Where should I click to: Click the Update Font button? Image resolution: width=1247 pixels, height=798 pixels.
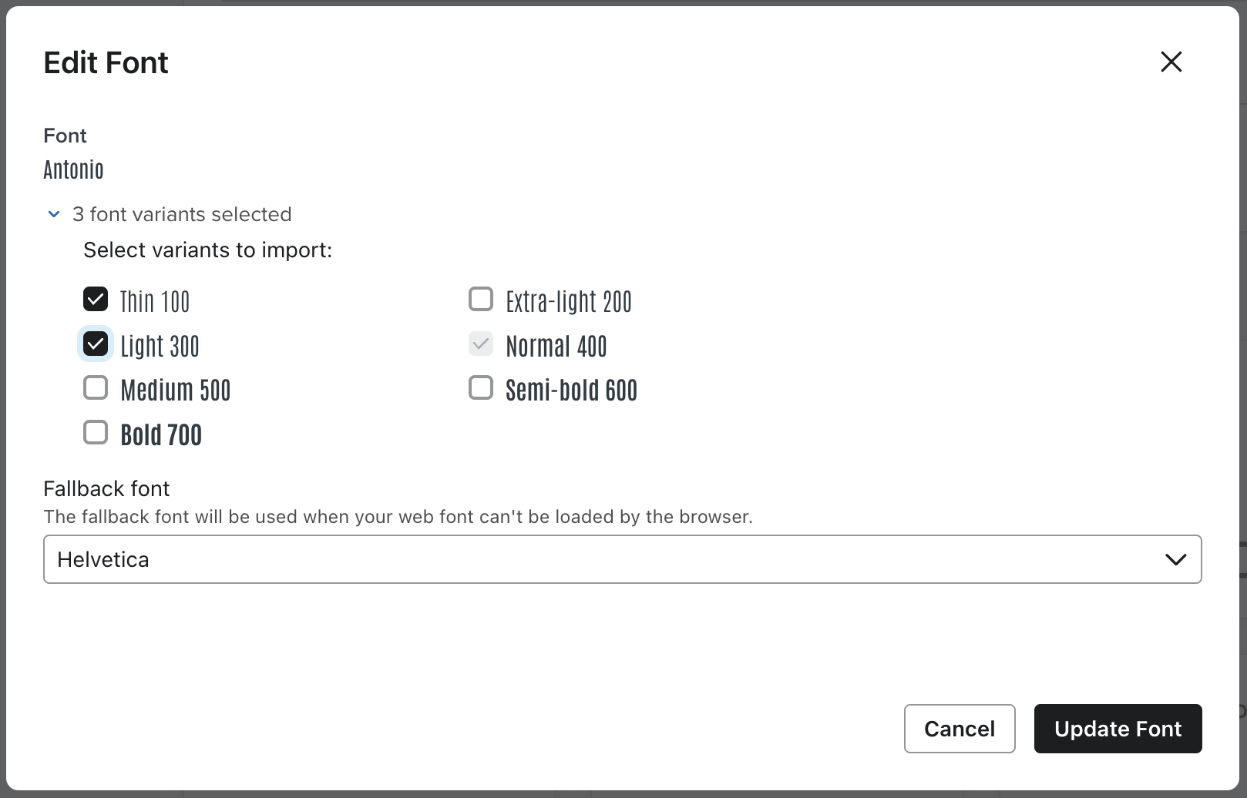click(1118, 729)
